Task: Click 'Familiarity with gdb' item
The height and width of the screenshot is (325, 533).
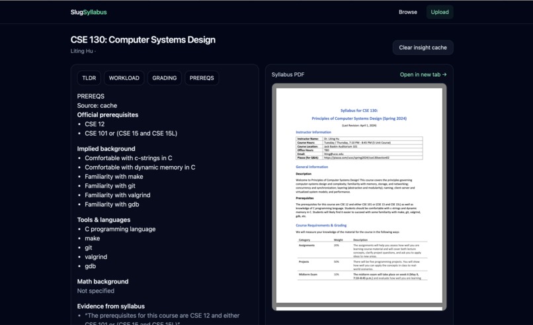Action: point(112,205)
